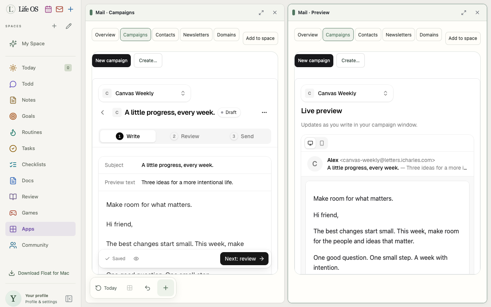Image resolution: width=491 pixels, height=307 pixels.
Task: Click the grid icon in bottom toolbar
Action: (130, 288)
